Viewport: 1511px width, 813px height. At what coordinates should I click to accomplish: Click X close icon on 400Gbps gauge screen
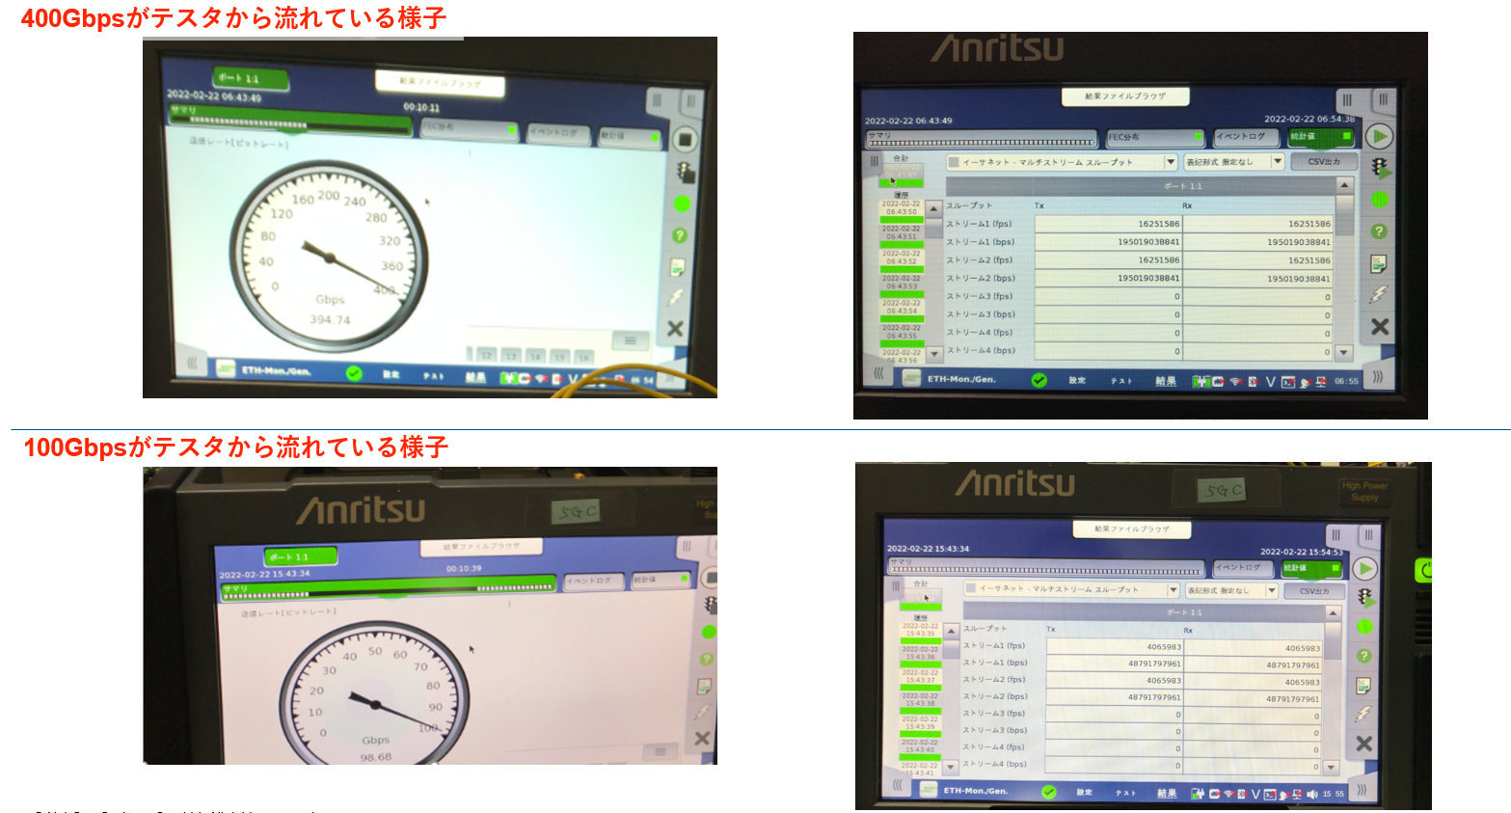(675, 328)
